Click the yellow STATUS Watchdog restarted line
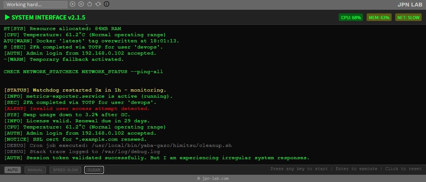The image size is (426, 182). pyautogui.click(x=85, y=90)
